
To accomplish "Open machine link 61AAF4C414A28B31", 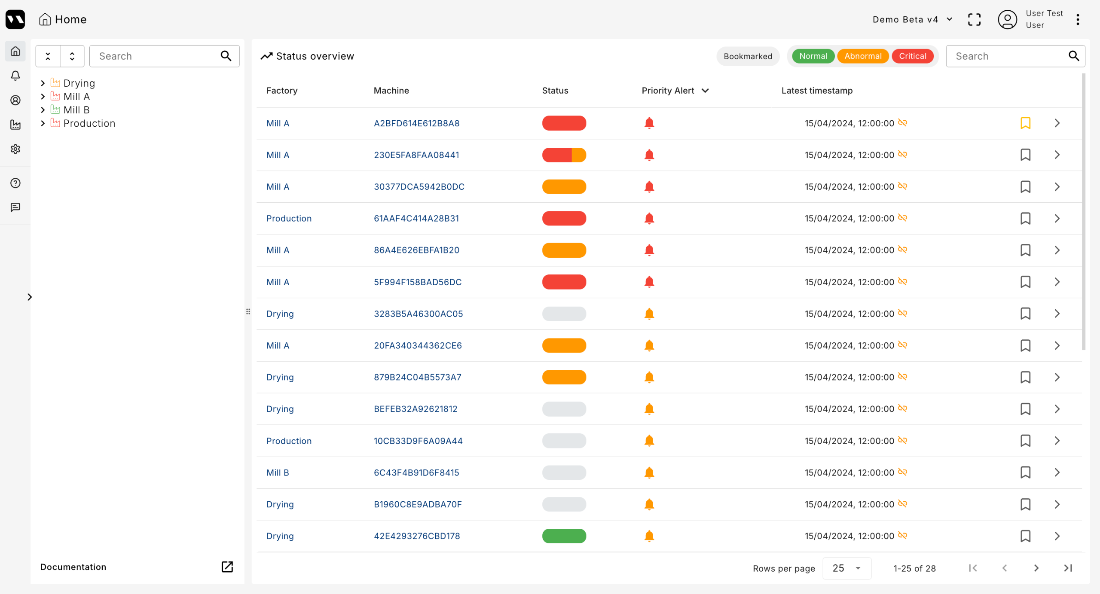I will coord(416,219).
